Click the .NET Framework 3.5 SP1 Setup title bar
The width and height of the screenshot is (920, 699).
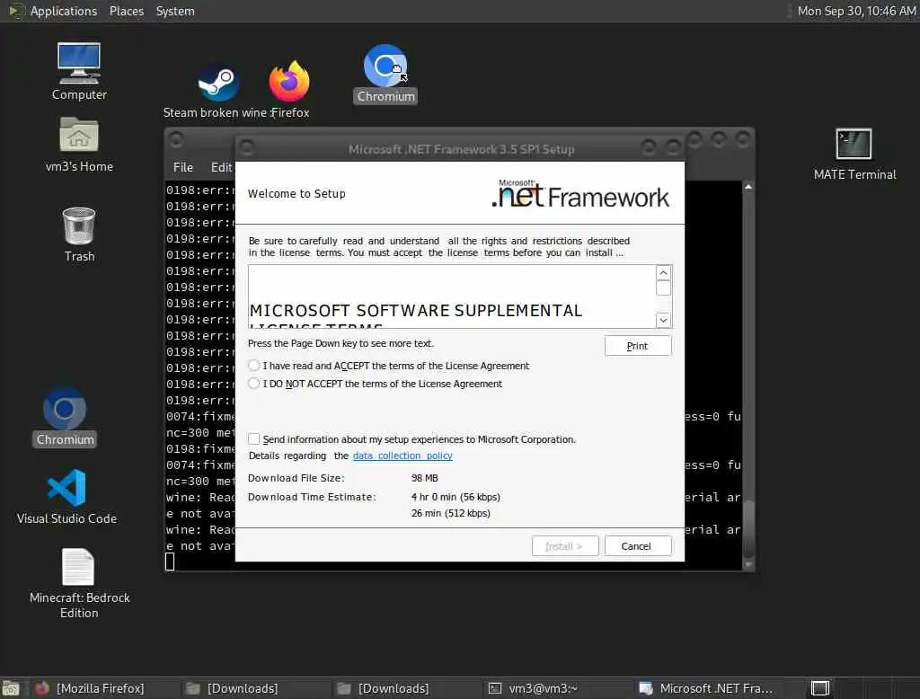point(461,149)
